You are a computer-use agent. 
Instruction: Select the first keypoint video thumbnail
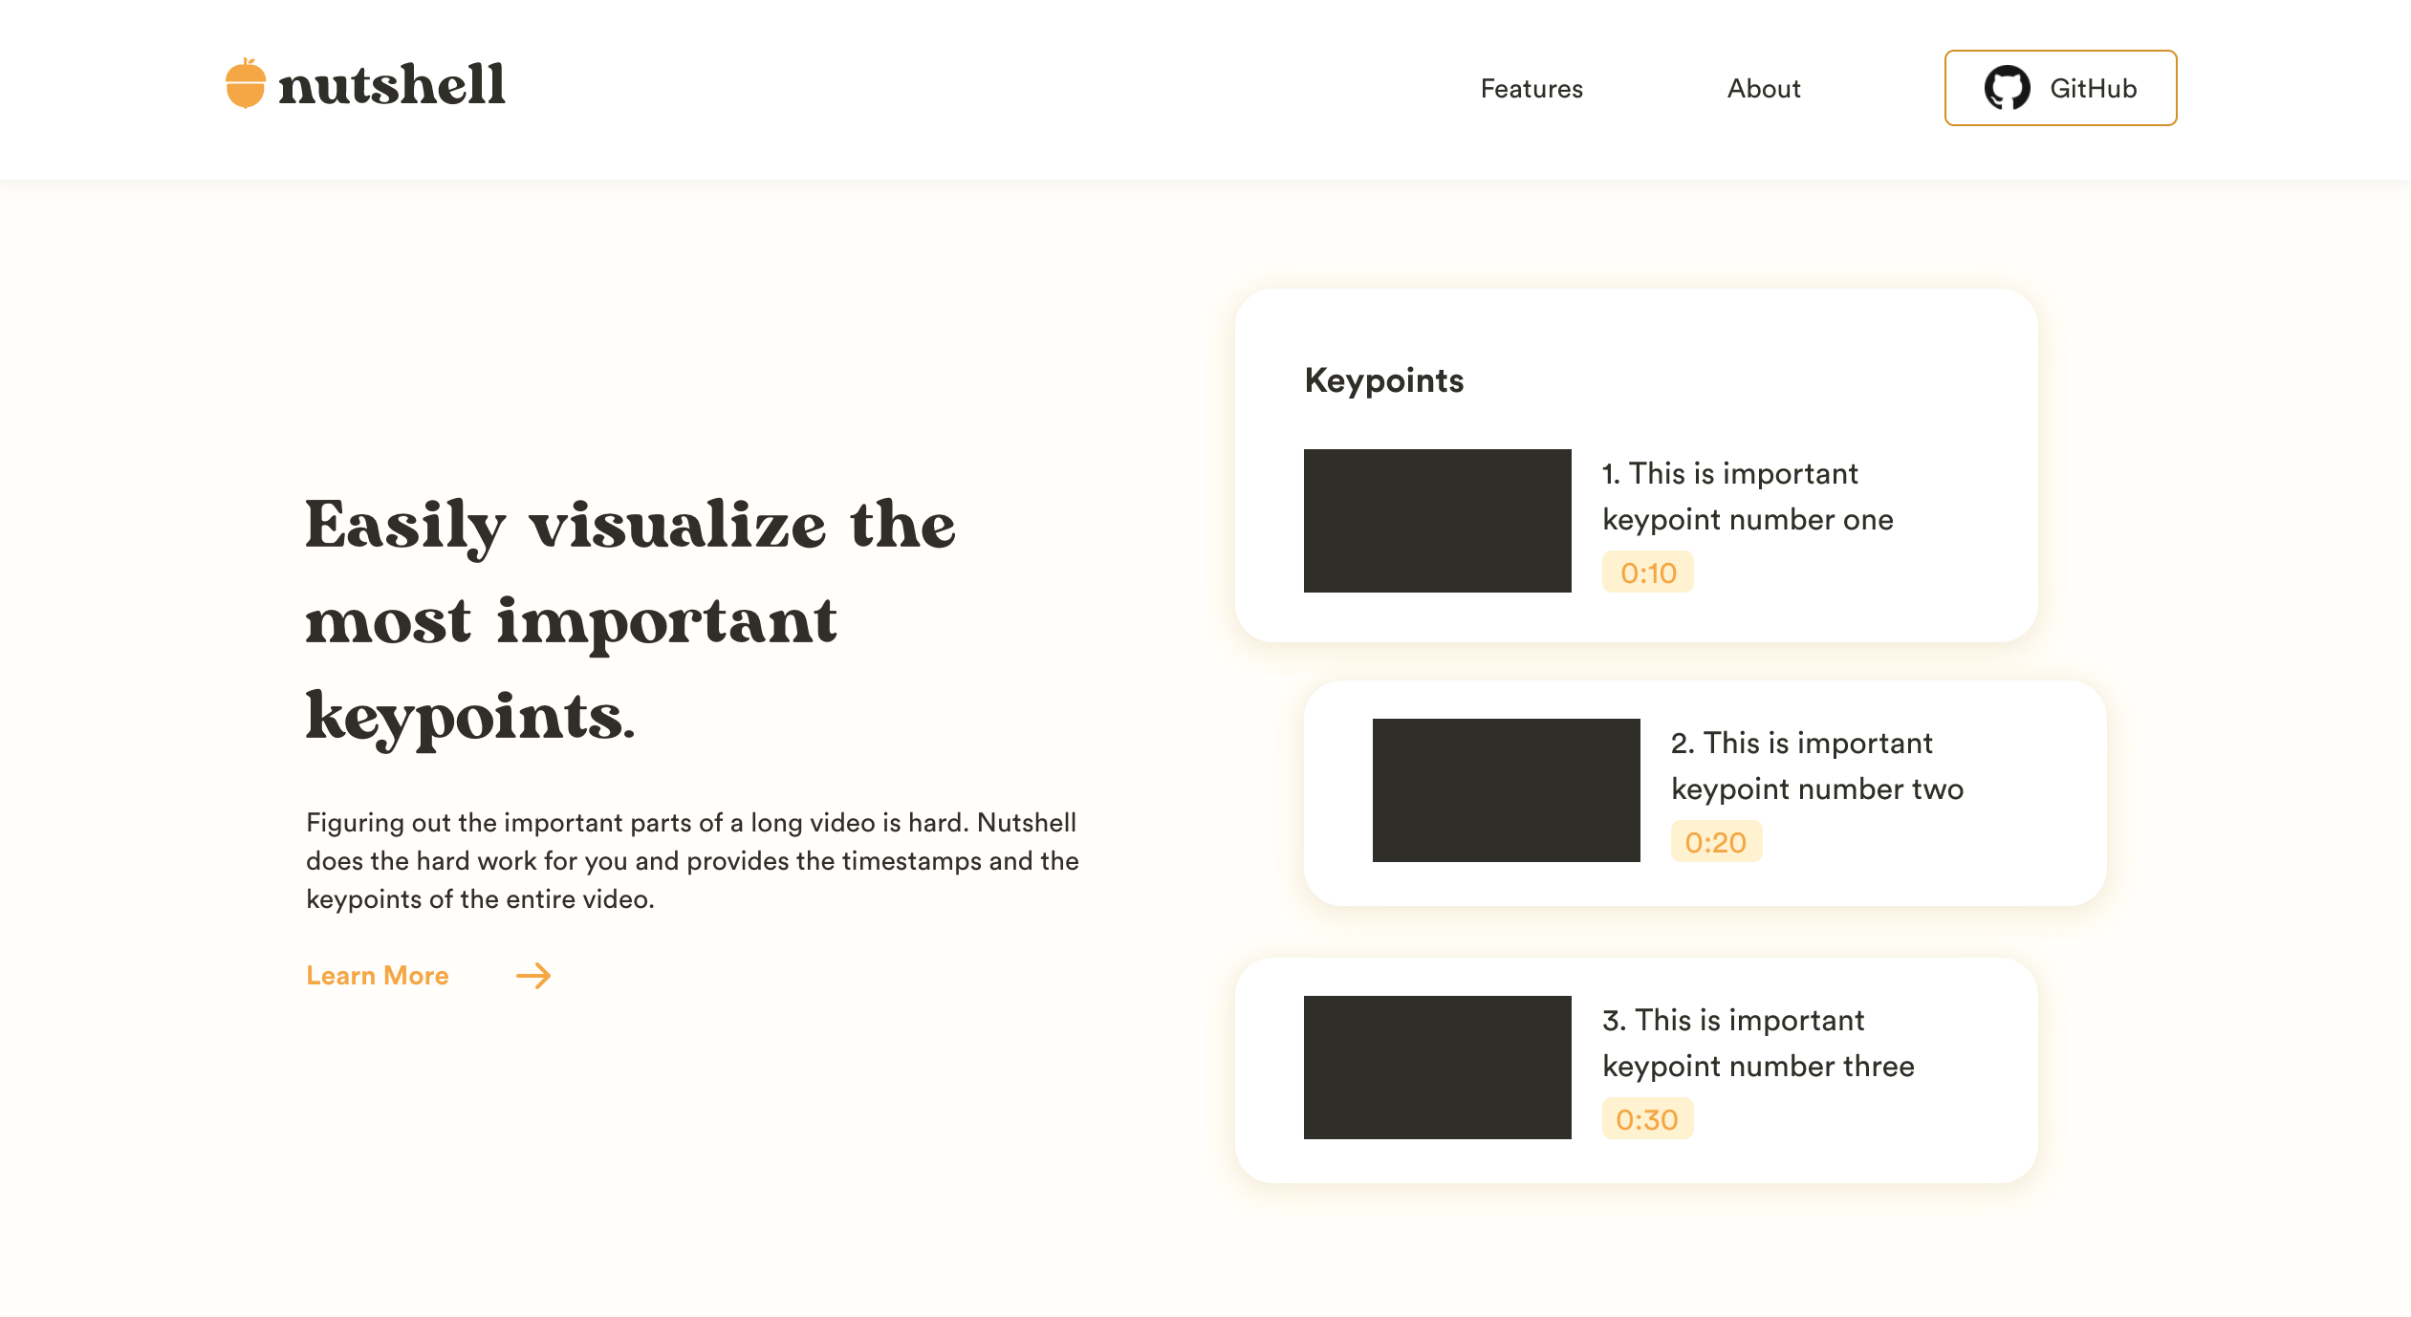pos(1437,521)
